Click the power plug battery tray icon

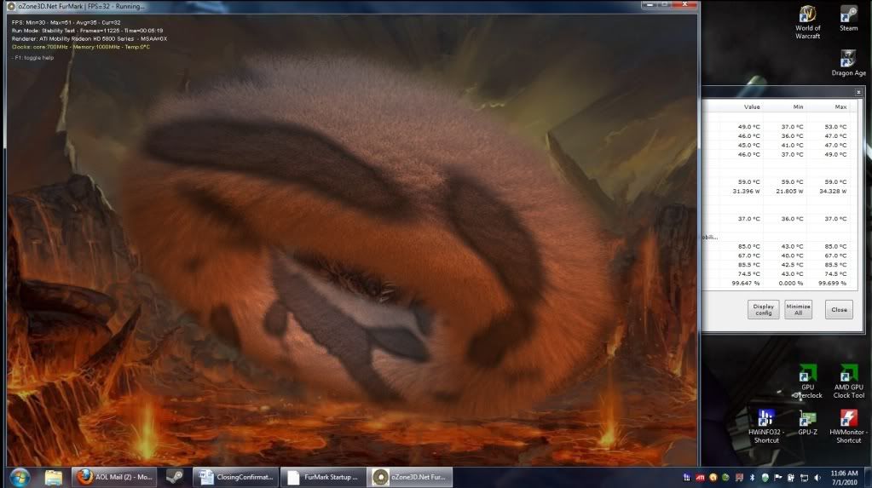(791, 478)
